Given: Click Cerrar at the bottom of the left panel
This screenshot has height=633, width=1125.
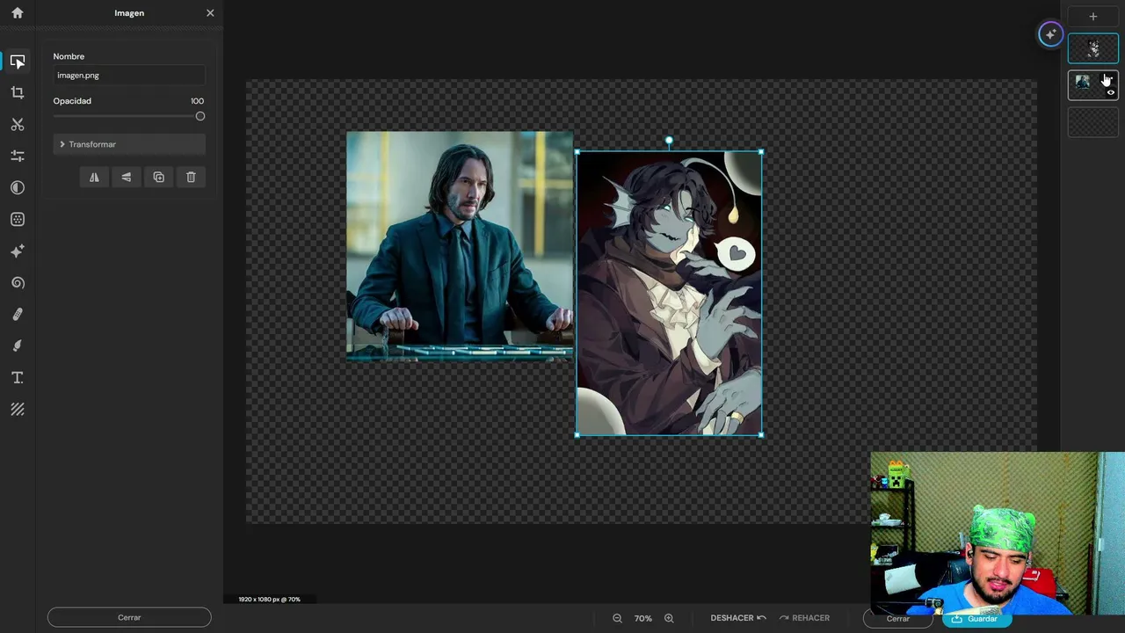Looking at the screenshot, I should click(129, 617).
